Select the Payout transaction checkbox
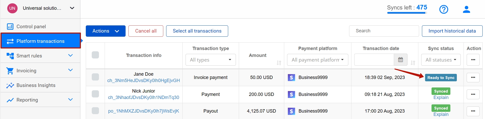Image resolution: width=485 pixels, height=119 pixels. click(95, 111)
